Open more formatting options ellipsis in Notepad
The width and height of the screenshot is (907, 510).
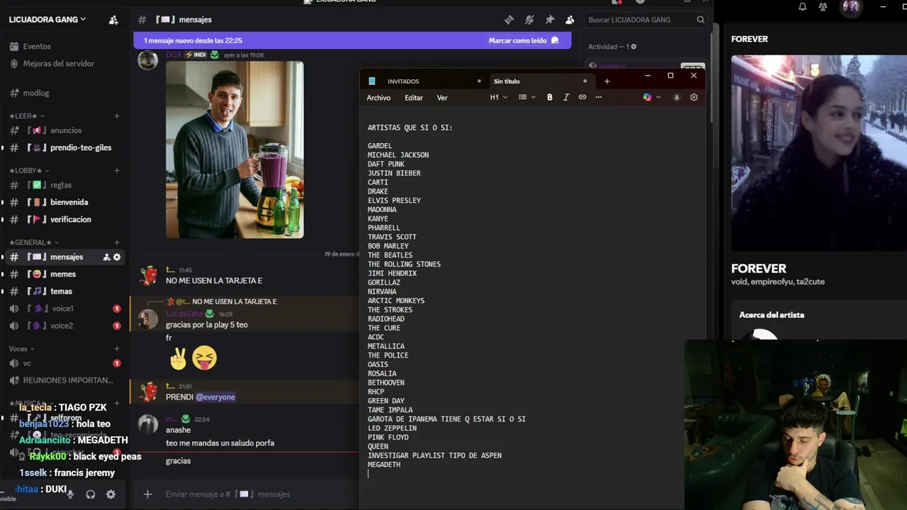599,98
